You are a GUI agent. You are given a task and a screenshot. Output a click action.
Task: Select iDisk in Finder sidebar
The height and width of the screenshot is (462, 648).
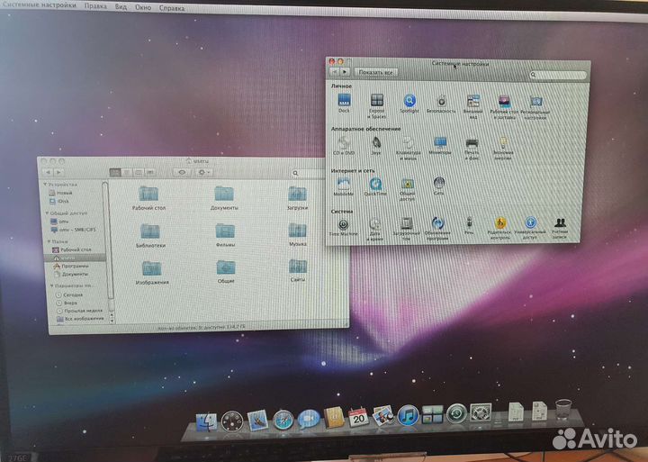pyautogui.click(x=60, y=201)
